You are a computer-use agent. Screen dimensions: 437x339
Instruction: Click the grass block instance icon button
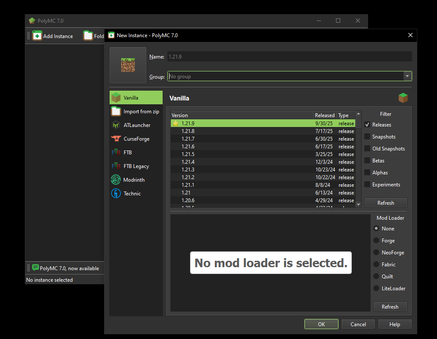(x=128, y=65)
